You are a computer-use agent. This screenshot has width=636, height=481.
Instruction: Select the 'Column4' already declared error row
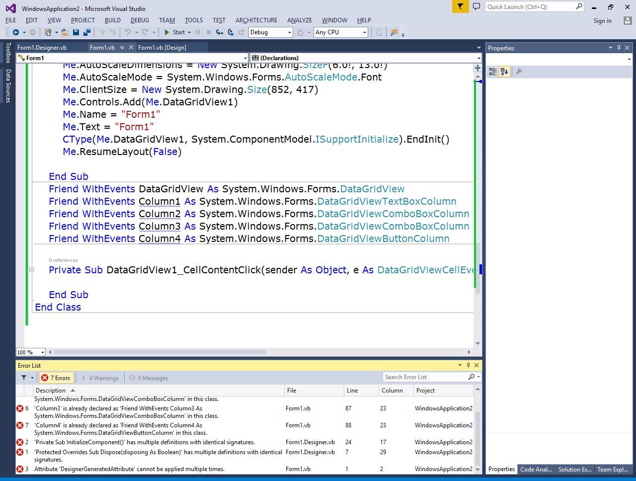[244, 429]
